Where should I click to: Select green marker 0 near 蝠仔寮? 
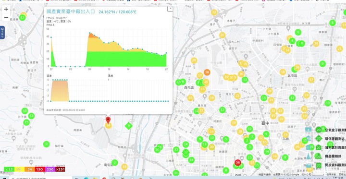click(x=46, y=144)
